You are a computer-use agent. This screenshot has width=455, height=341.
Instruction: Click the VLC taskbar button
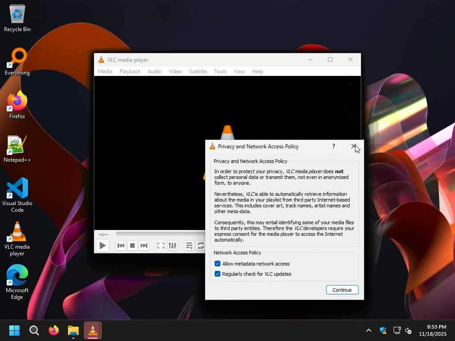click(93, 330)
